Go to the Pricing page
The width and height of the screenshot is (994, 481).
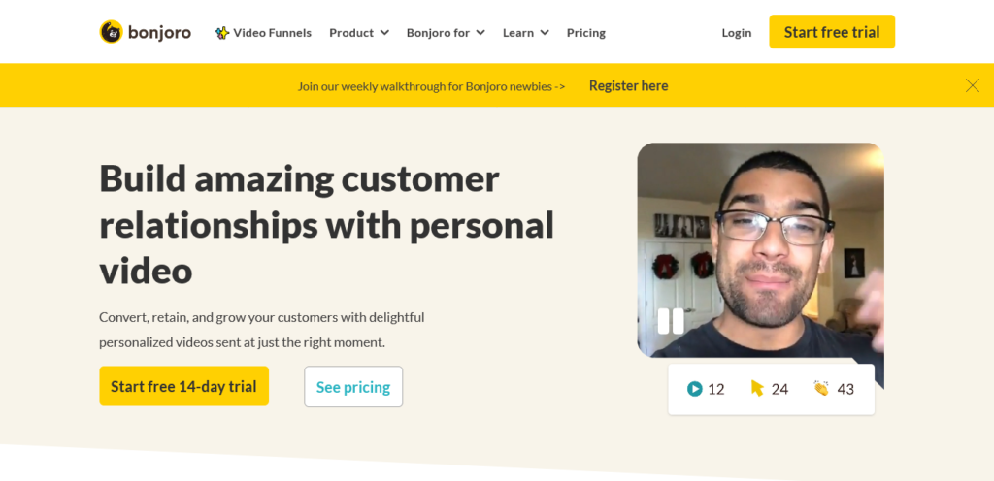(585, 33)
